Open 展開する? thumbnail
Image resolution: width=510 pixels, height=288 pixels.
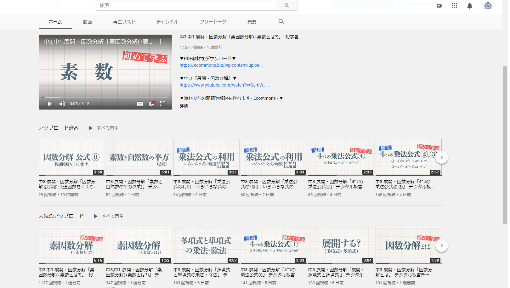(341, 246)
